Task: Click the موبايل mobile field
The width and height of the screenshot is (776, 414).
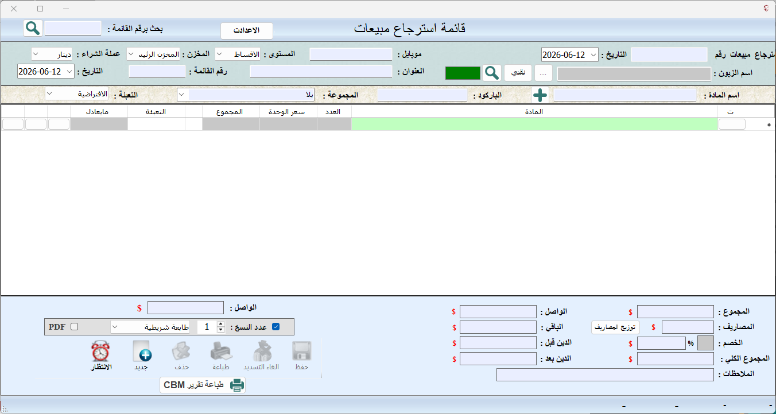Action: tap(351, 54)
